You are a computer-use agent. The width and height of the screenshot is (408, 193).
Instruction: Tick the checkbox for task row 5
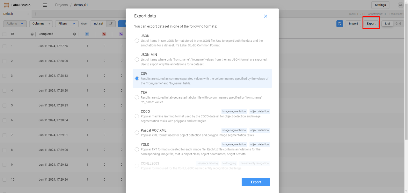pyautogui.click(x=4, y=105)
